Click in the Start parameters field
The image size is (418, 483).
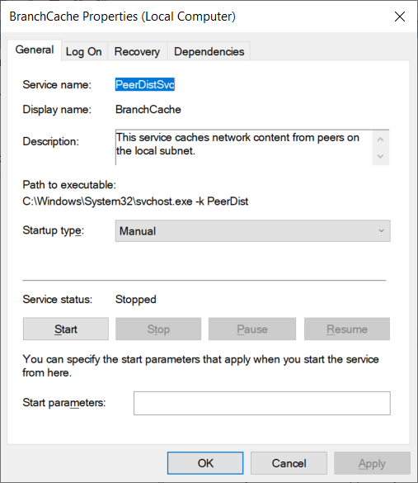click(262, 403)
